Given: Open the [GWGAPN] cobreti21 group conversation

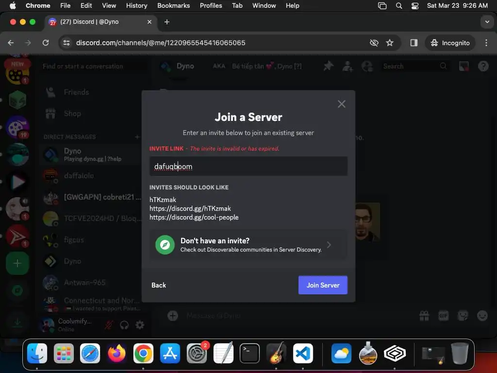Looking at the screenshot, I should [x=92, y=197].
